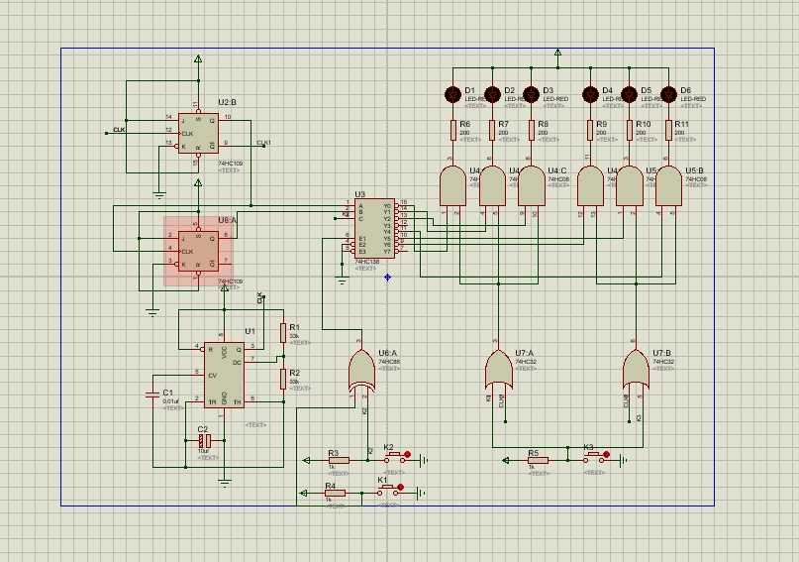Click resistor R10 body
Viewport: 799px width, 562px height.
pyautogui.click(x=630, y=131)
